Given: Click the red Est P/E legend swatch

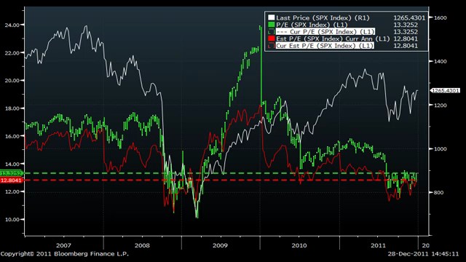Looking at the screenshot, I should click(x=271, y=39).
